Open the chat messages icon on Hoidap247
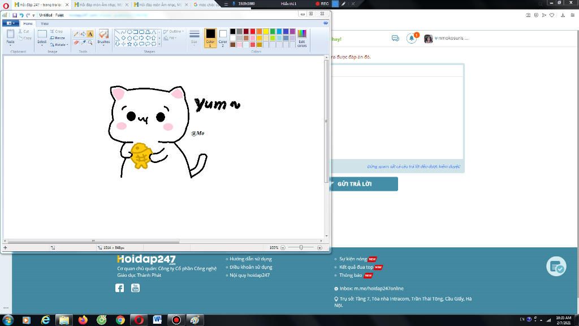Image resolution: width=579 pixels, height=326 pixels. click(395, 38)
